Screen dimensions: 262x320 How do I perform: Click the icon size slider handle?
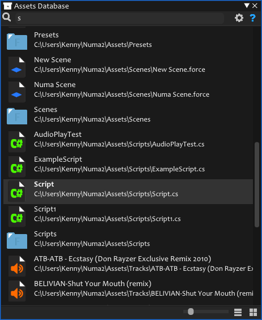[x=191, y=312]
